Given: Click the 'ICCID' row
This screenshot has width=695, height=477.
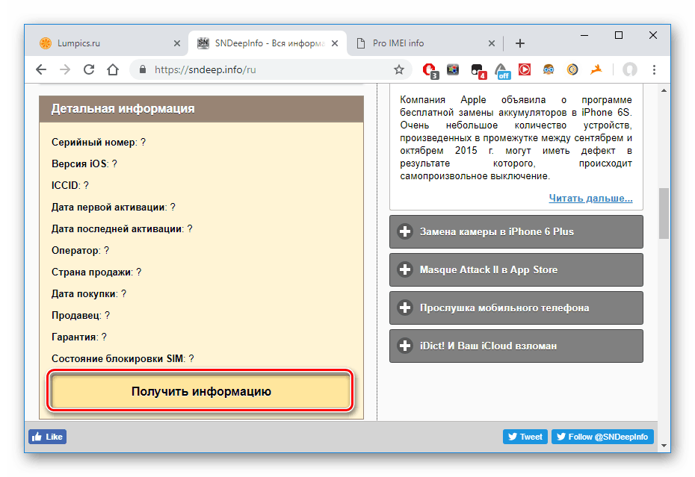Looking at the screenshot, I should point(70,186).
